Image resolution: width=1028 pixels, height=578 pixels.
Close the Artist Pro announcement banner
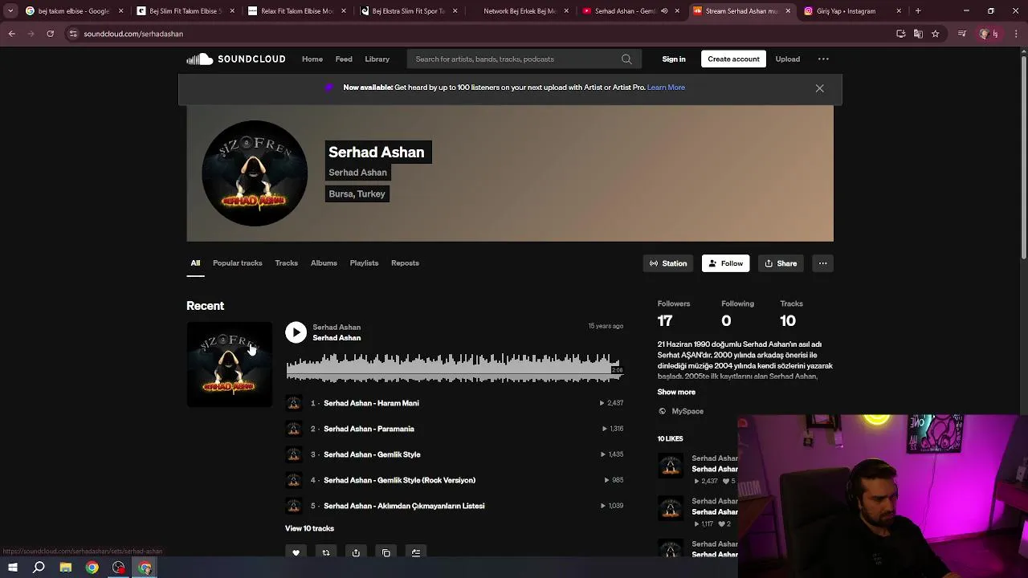tap(819, 88)
